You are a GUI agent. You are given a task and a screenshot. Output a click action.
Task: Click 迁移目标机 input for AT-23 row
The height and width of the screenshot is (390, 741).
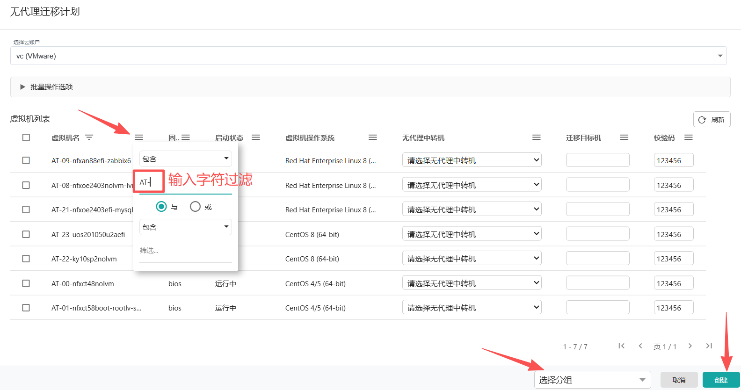point(598,234)
